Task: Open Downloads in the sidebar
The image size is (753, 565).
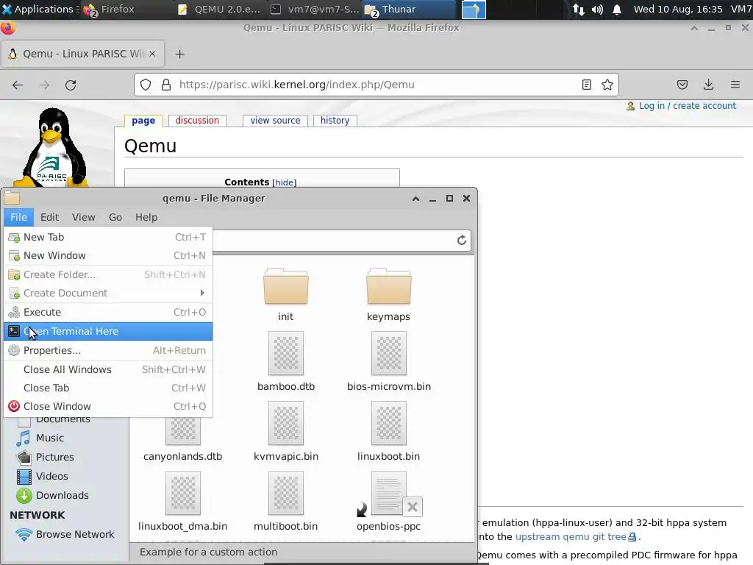Action: pyautogui.click(x=62, y=495)
